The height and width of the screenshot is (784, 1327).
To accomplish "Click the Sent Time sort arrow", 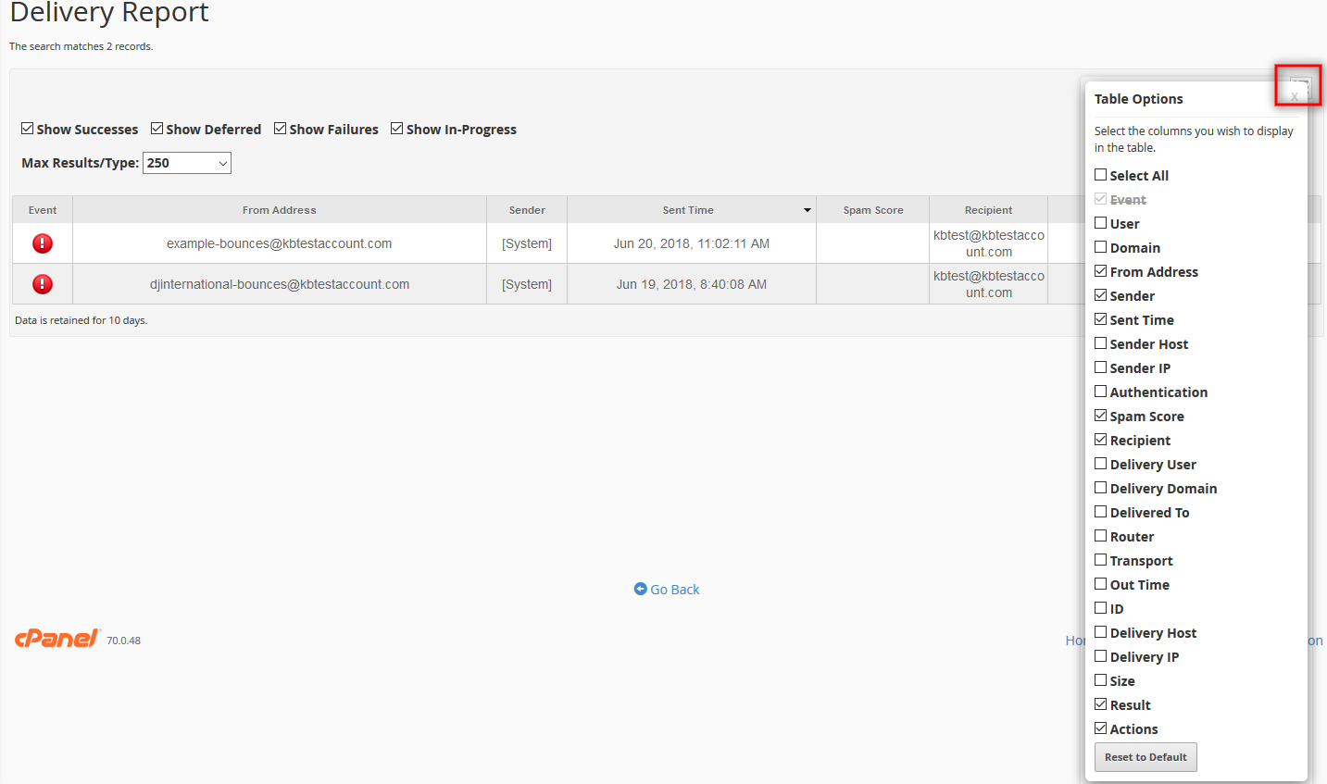I will (807, 210).
